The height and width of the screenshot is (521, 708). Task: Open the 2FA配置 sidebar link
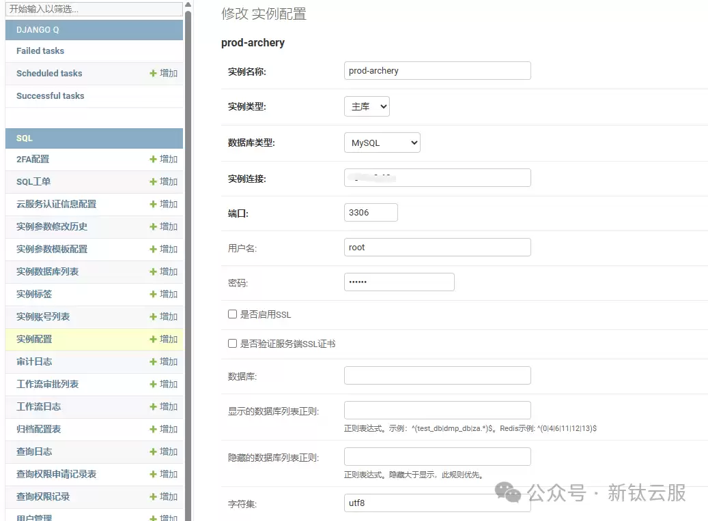pyautogui.click(x=33, y=159)
